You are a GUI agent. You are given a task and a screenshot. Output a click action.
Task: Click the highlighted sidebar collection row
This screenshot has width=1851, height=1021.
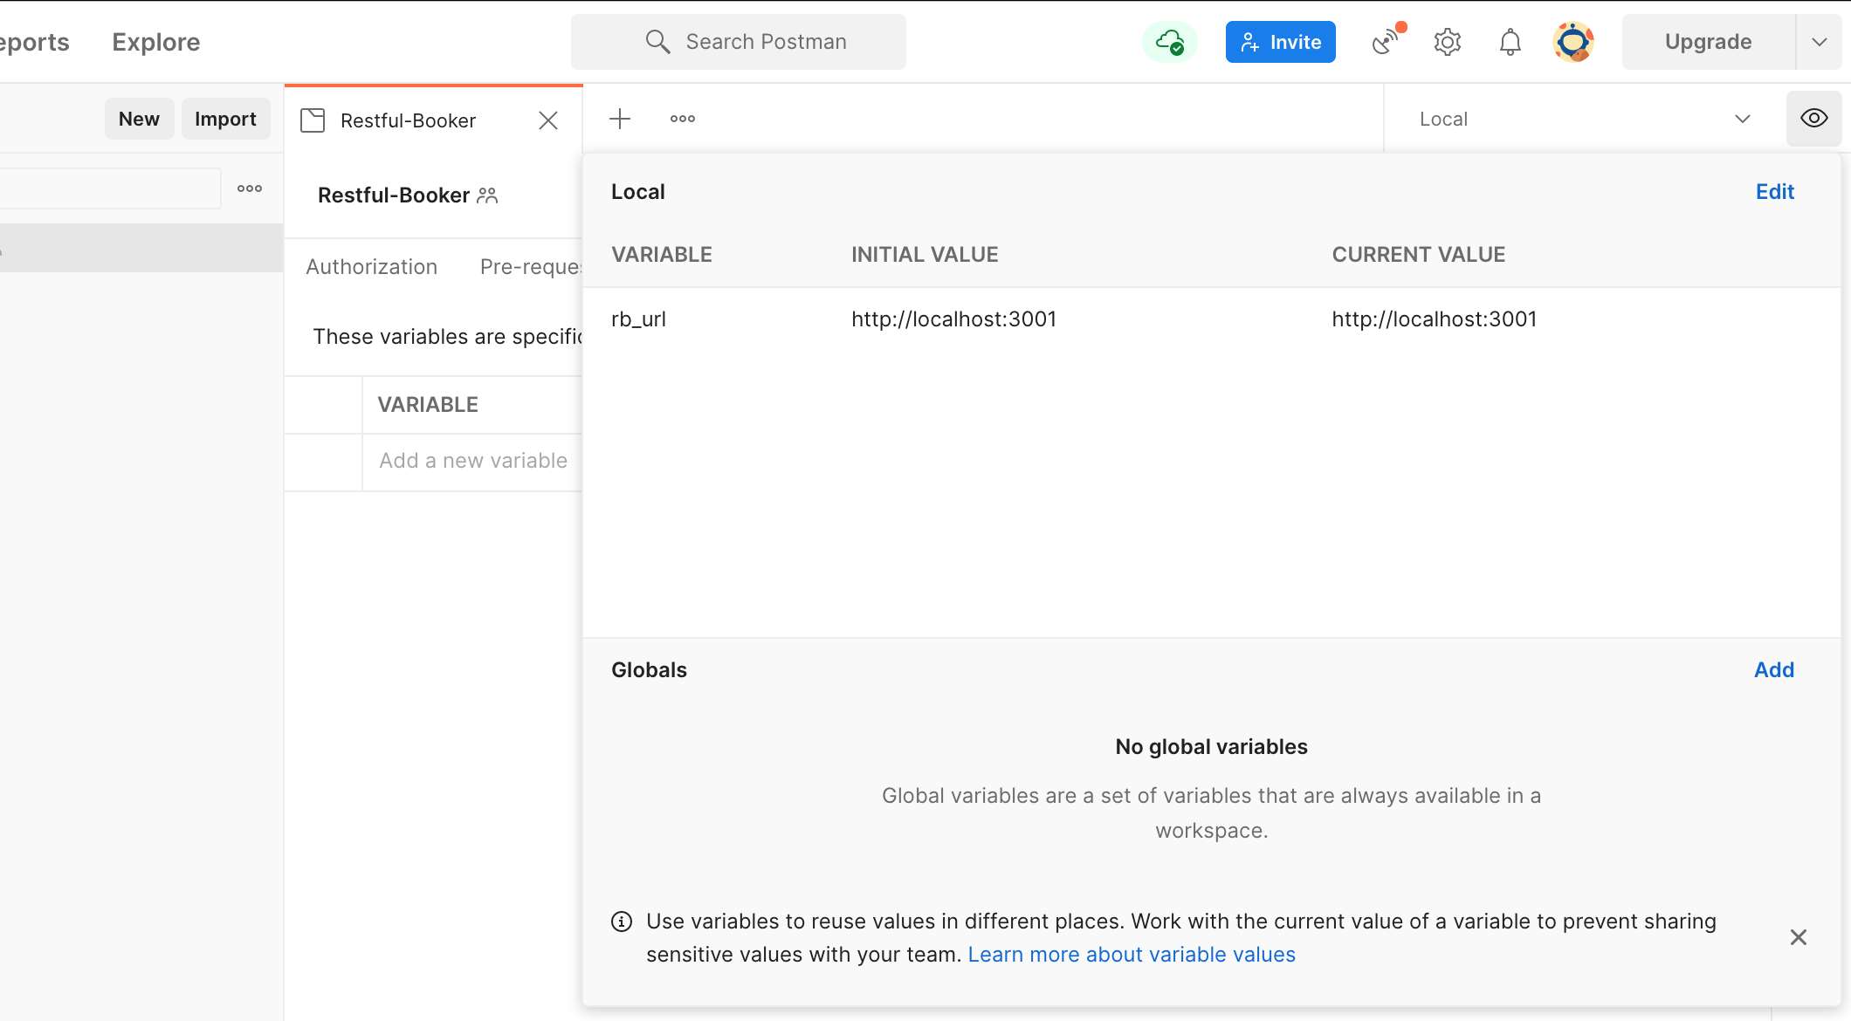141,248
